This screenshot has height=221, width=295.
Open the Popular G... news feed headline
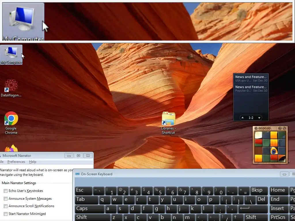251,89
